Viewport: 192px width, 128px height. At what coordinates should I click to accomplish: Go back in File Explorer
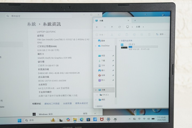pos(97,27)
